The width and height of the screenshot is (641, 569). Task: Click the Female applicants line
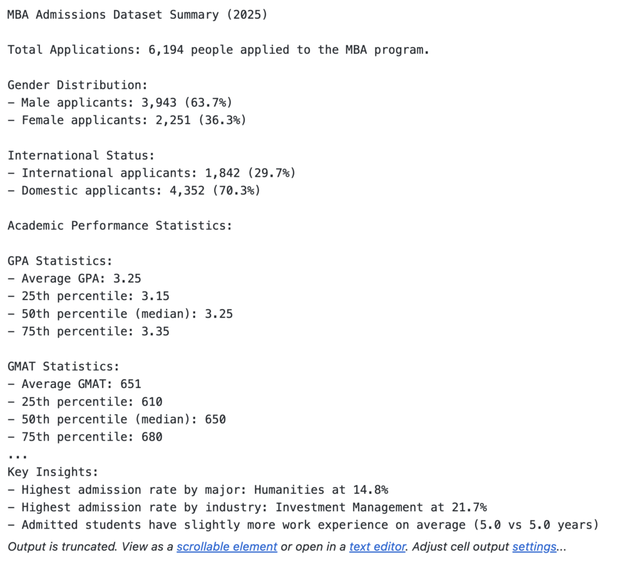point(126,120)
